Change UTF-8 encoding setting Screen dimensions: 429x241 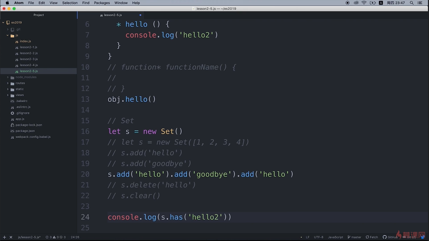click(x=319, y=237)
